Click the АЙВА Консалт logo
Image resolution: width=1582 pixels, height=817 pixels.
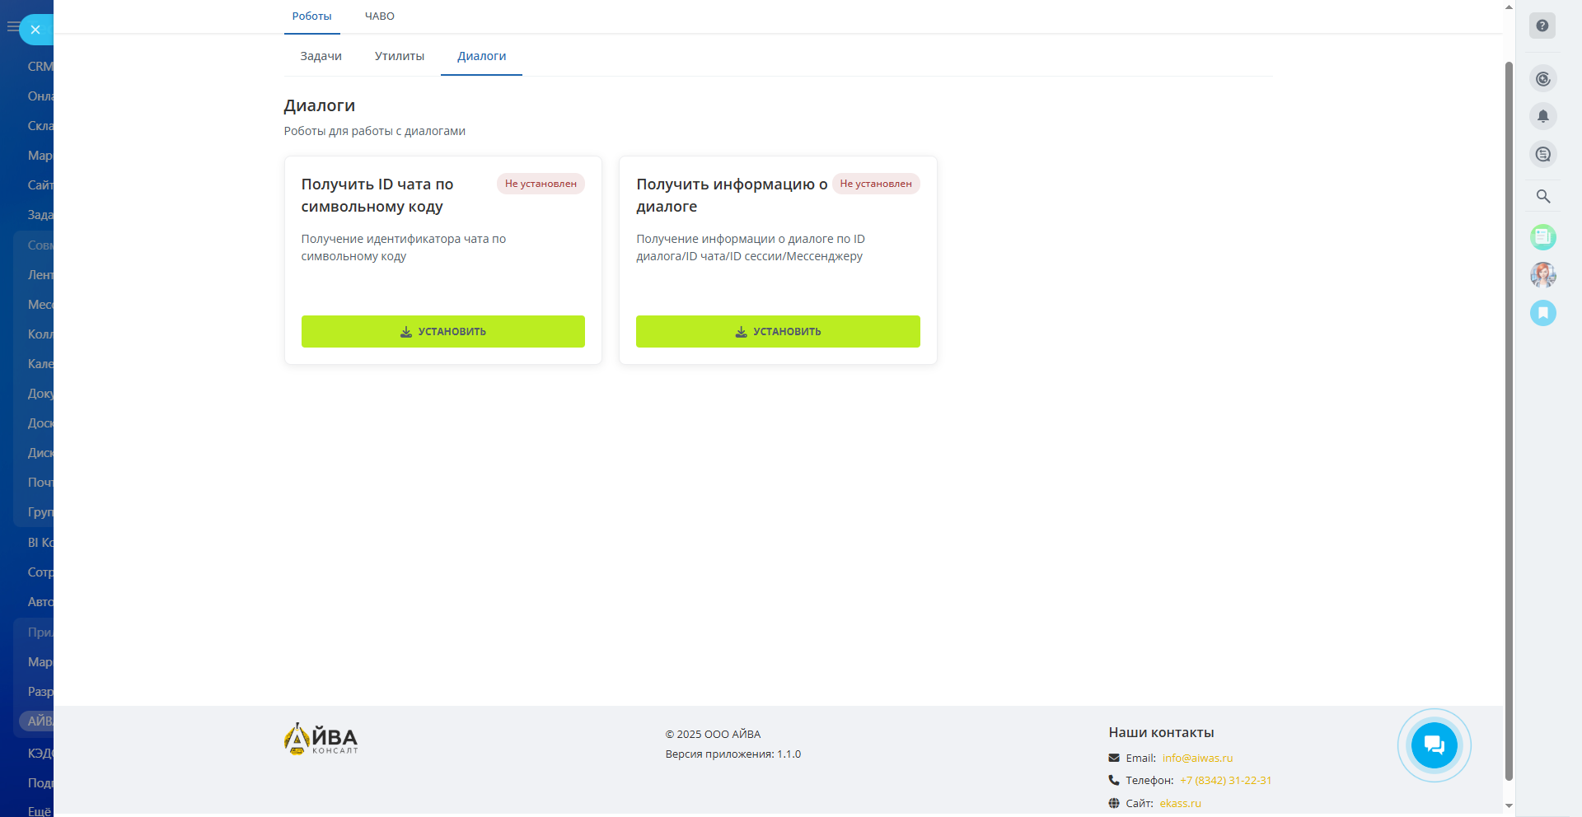pos(321,739)
